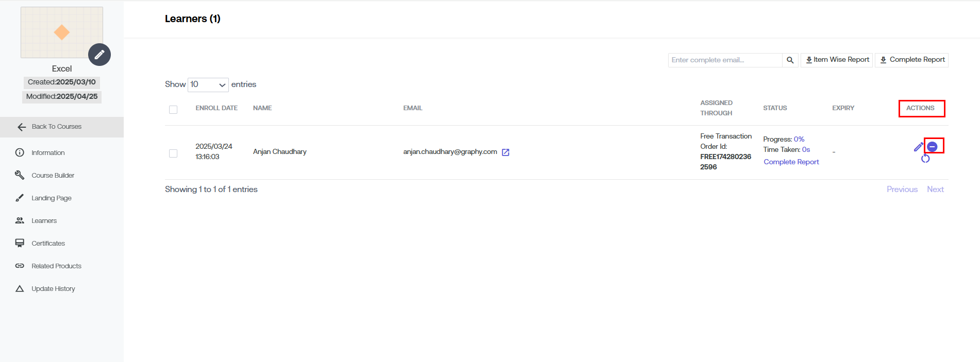The image size is (980, 362).
Task: Open the Course Builder section
Action: (53, 176)
